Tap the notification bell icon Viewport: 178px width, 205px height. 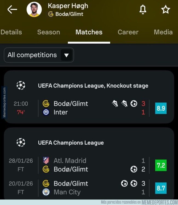(143, 10)
